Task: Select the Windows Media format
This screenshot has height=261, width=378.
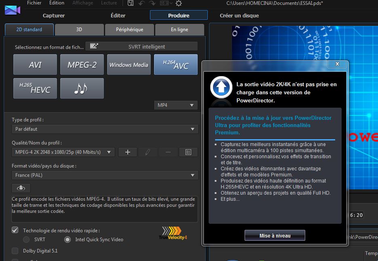Action: (129, 65)
